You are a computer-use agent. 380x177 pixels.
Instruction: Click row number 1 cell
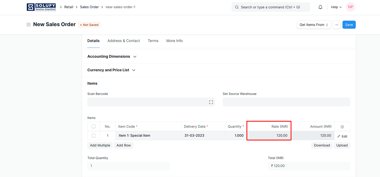pyautogui.click(x=108, y=135)
